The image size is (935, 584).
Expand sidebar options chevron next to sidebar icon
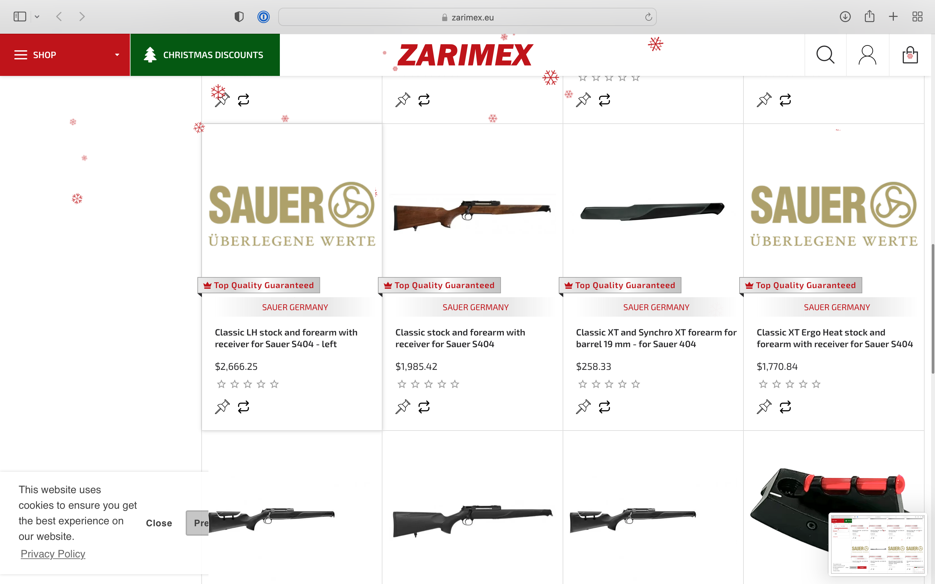(37, 17)
